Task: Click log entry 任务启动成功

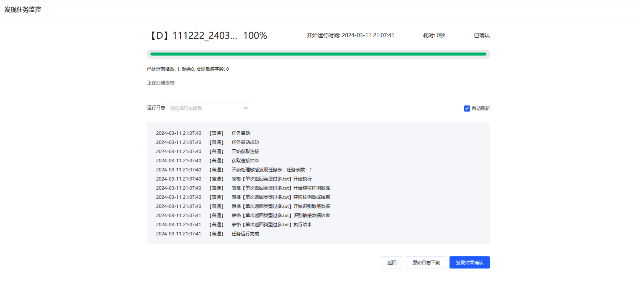Action: pos(245,142)
